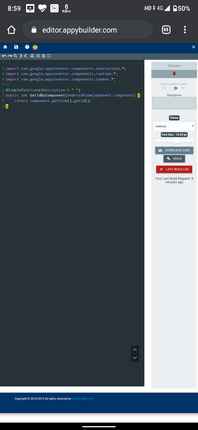Screen dimensions: 198x430
Task: Save the code with floppy disk icon
Action: [x=16, y=47]
